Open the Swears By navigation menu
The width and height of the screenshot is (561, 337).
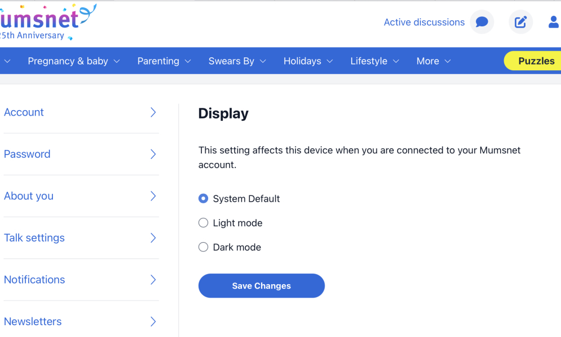(237, 61)
